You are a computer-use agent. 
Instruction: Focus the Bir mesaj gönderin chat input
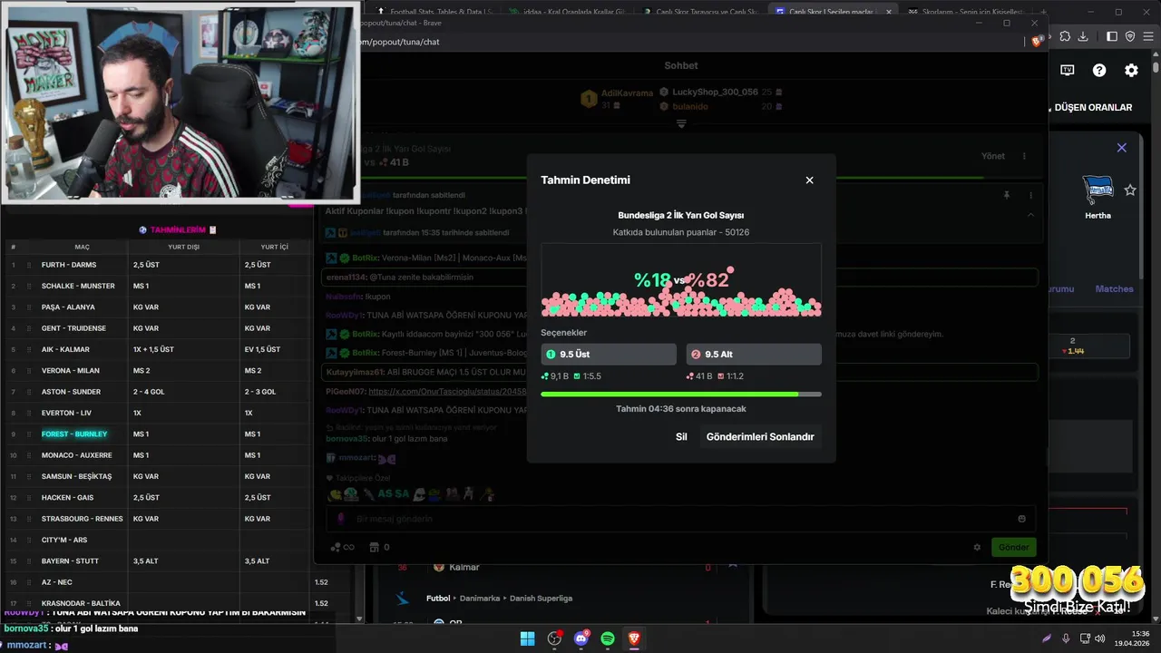tap(681, 519)
